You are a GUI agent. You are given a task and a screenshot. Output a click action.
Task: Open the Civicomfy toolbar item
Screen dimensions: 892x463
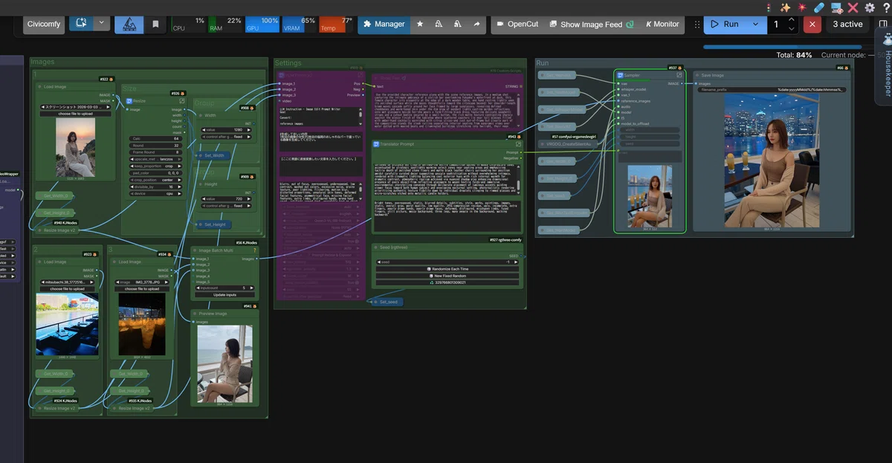coord(44,24)
